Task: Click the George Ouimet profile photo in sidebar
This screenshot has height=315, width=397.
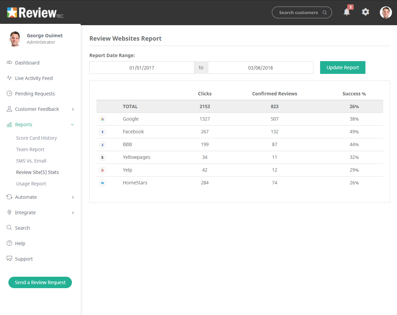Action: (15, 39)
